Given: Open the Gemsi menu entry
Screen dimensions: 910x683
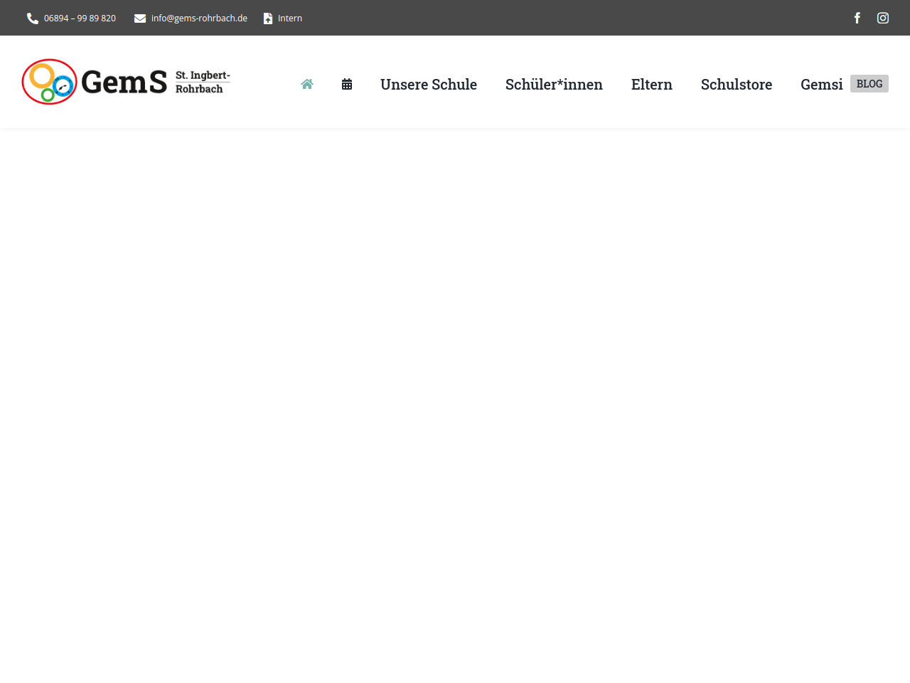Looking at the screenshot, I should click(x=821, y=84).
